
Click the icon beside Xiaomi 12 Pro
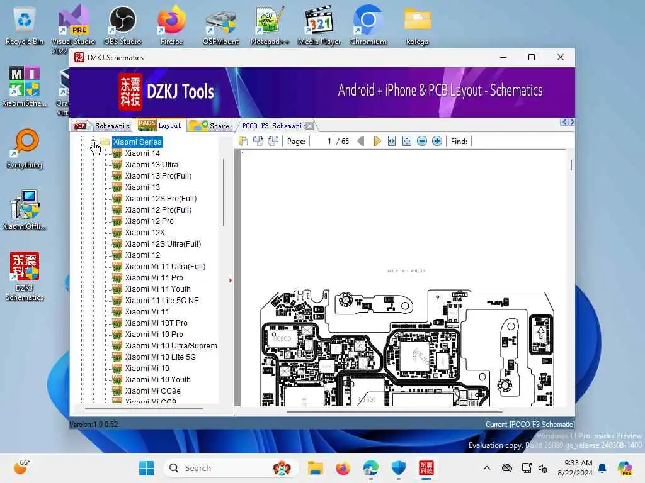pyautogui.click(x=117, y=221)
